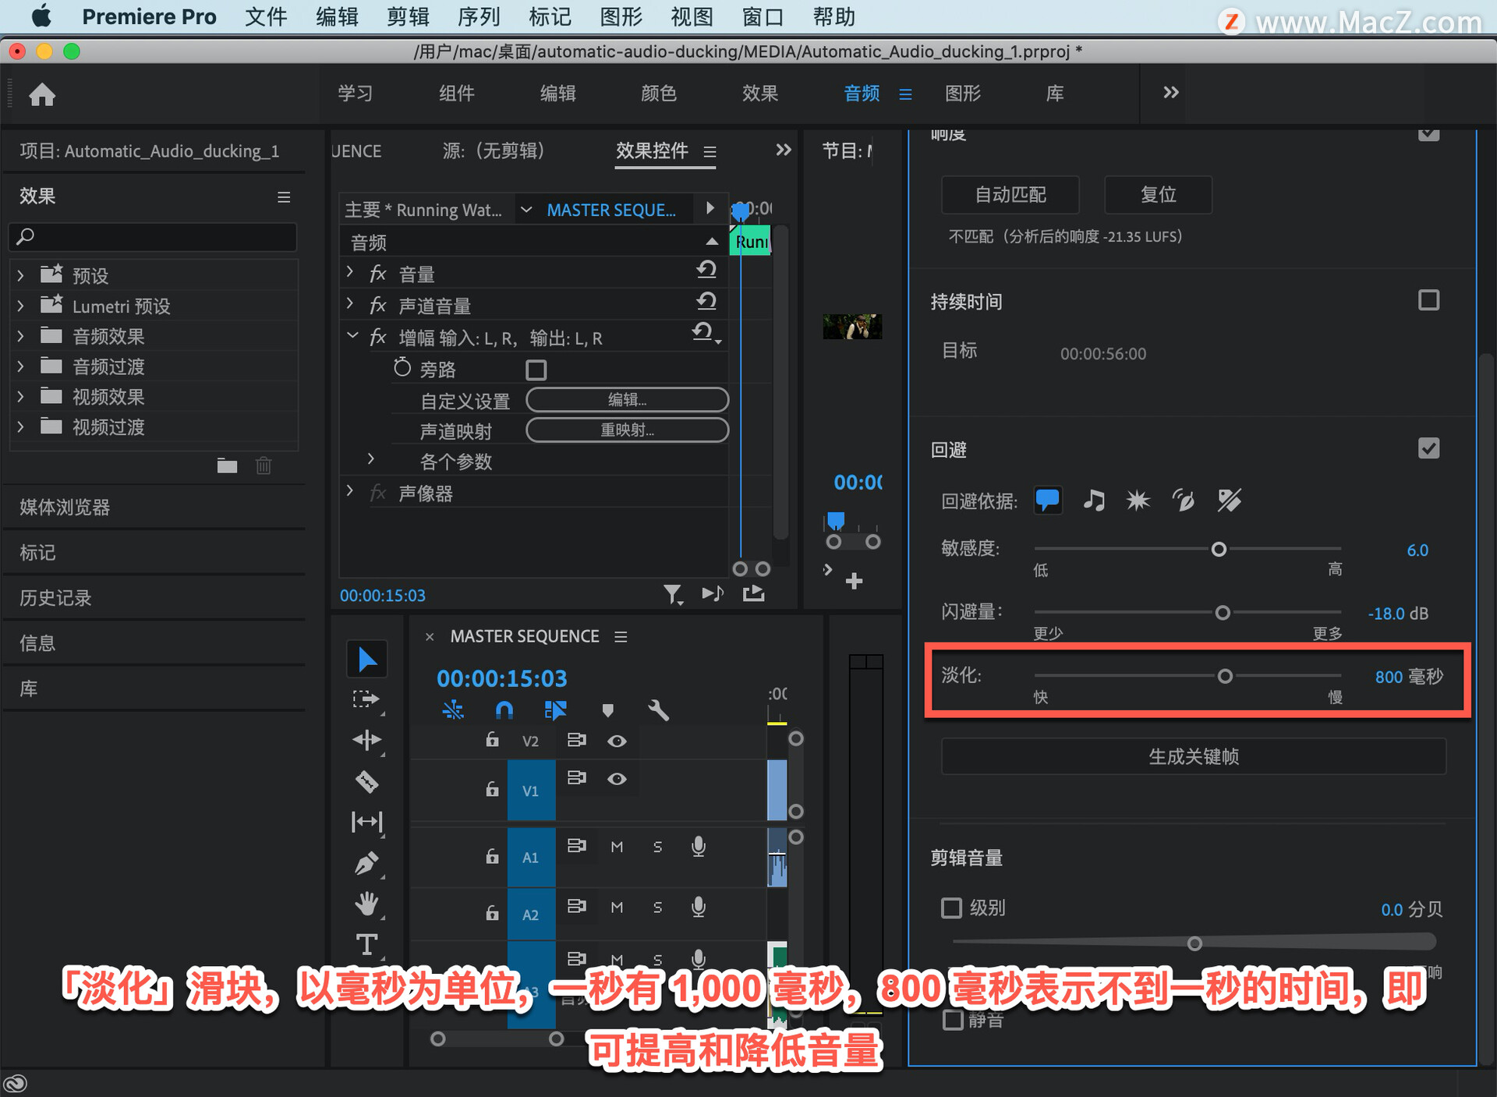This screenshot has width=1497, height=1097.
Task: Expand the 音频过渡 folder
Action: [21, 366]
